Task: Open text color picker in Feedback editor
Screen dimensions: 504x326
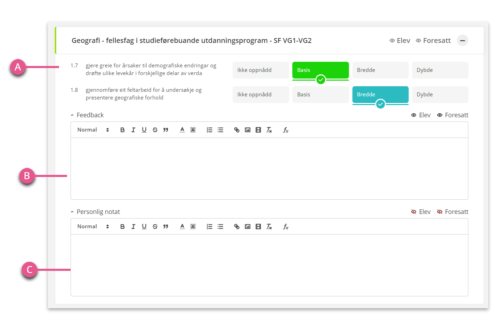Action: pyautogui.click(x=182, y=130)
